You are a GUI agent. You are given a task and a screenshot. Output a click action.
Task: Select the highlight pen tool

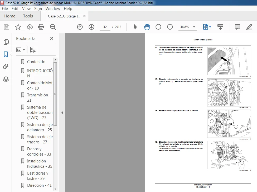[249, 27]
